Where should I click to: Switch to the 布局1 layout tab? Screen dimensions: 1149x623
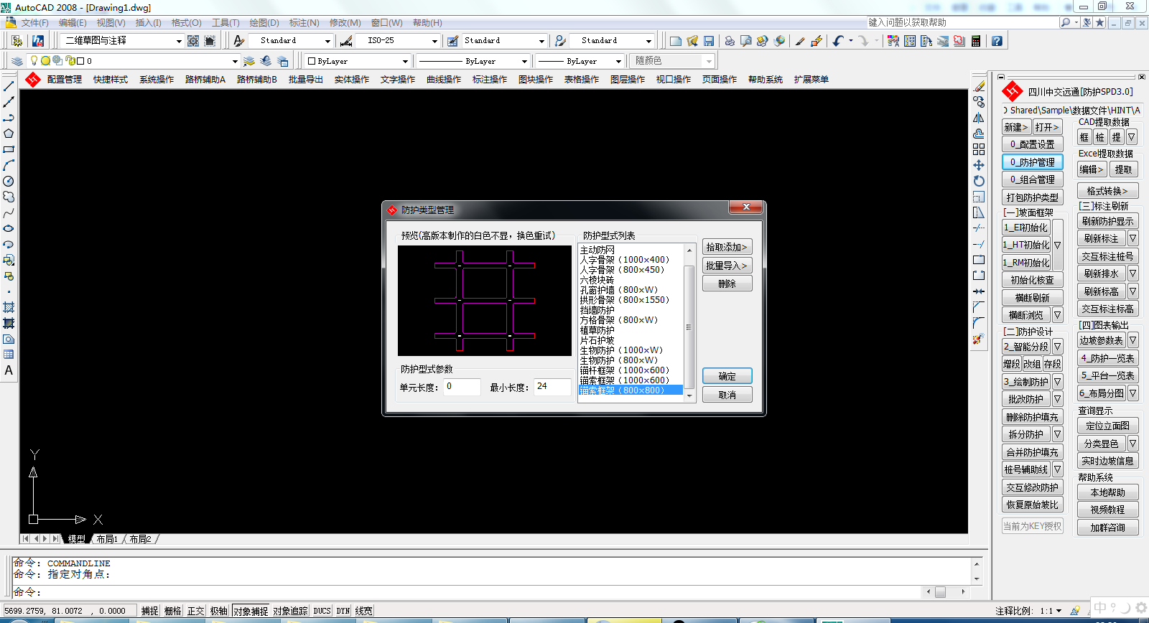(107, 539)
